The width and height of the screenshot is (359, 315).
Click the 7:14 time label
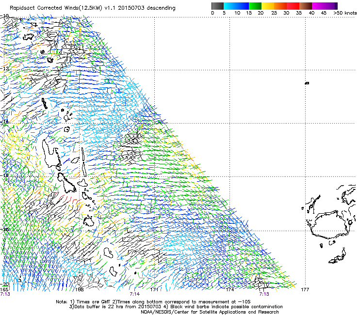tap(135, 294)
